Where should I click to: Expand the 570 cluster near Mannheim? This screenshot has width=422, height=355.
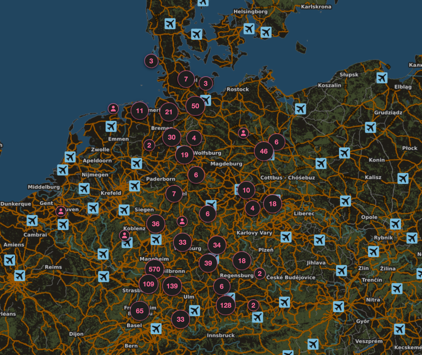[154, 269]
